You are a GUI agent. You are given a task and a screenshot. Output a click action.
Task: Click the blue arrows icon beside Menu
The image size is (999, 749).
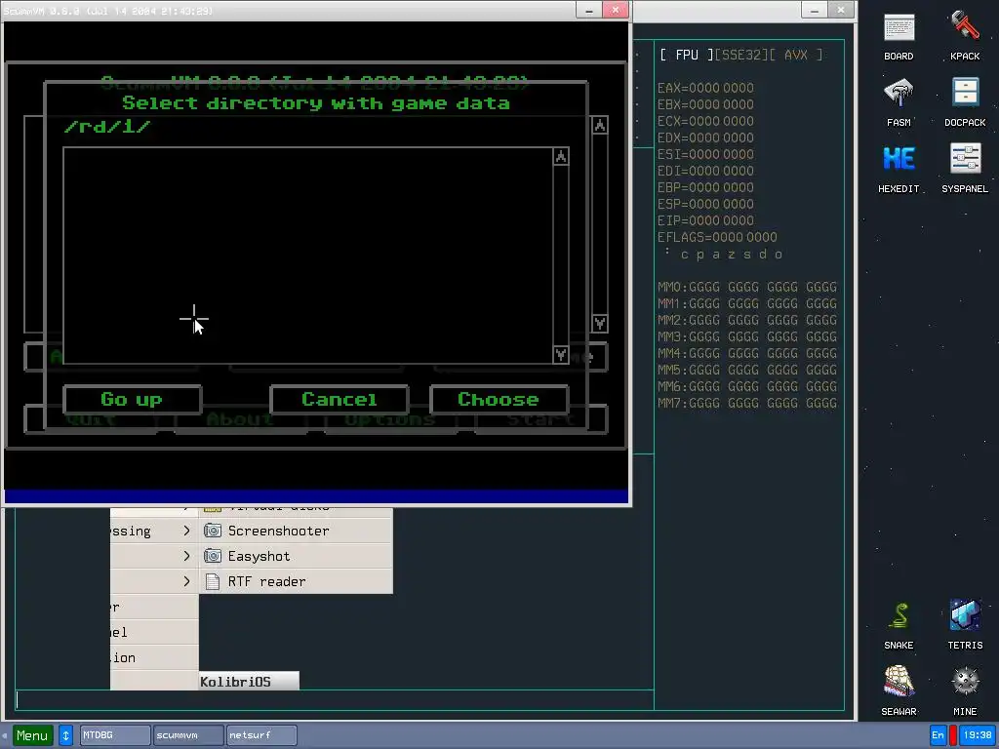[x=65, y=735]
